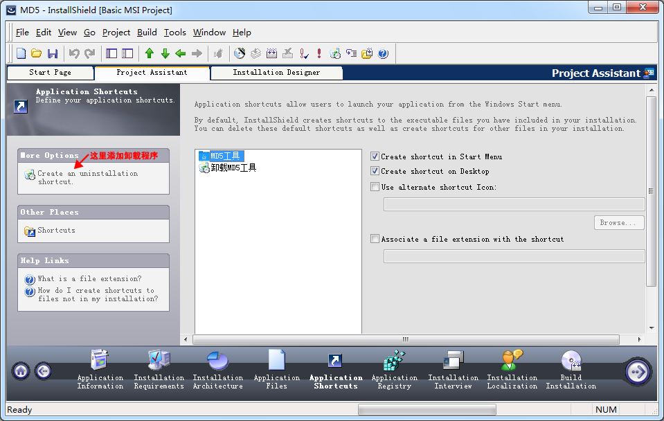Viewport: 664px width, 421px height.
Task: Open Build Installation step
Action: coord(571,369)
